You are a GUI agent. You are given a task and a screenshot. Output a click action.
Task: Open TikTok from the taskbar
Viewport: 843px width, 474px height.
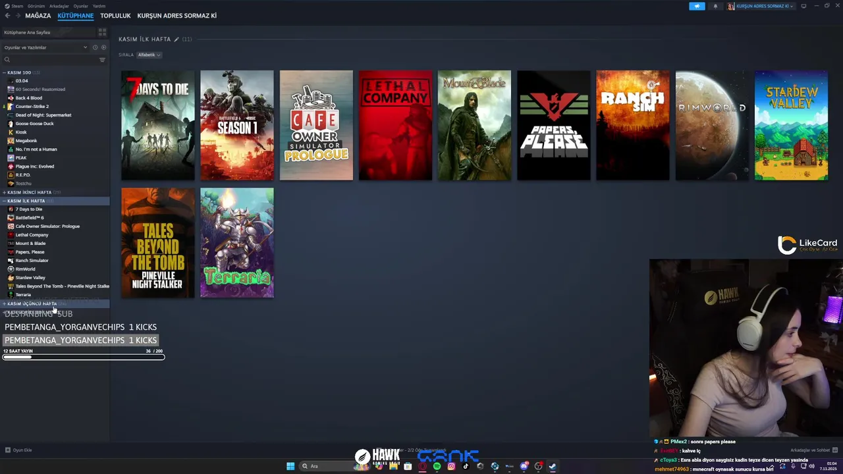pos(466,466)
